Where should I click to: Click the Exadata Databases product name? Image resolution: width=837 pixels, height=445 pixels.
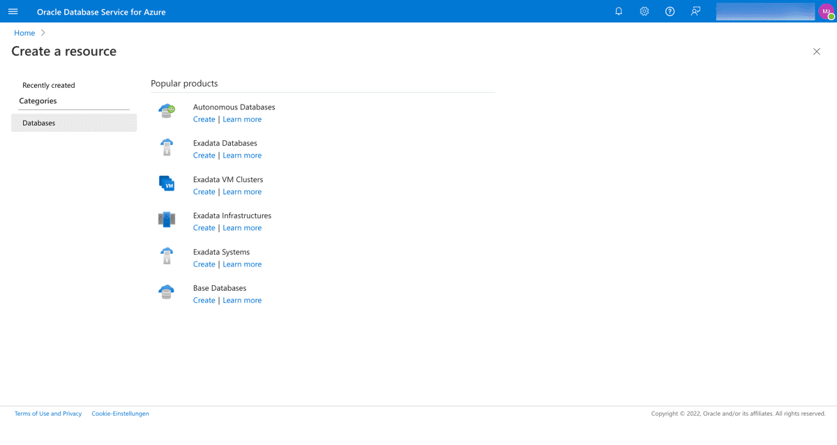pos(225,144)
